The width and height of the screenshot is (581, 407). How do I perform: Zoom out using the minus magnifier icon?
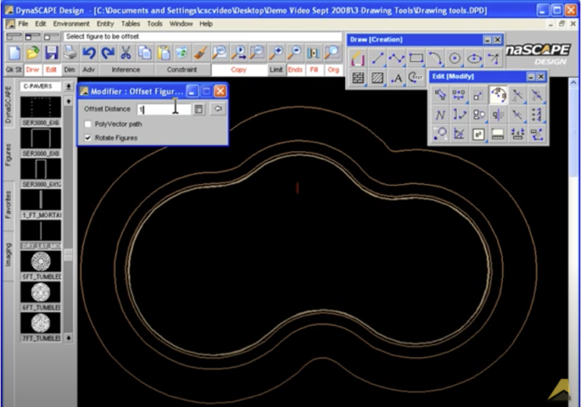click(x=294, y=53)
